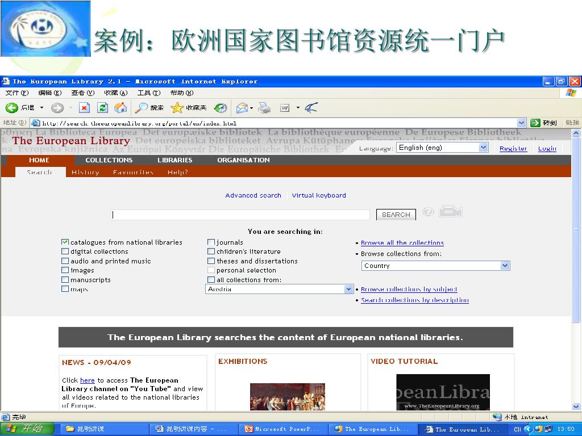The image size is (582, 436).
Task: Stop page loading with red X icon
Action: [84, 108]
